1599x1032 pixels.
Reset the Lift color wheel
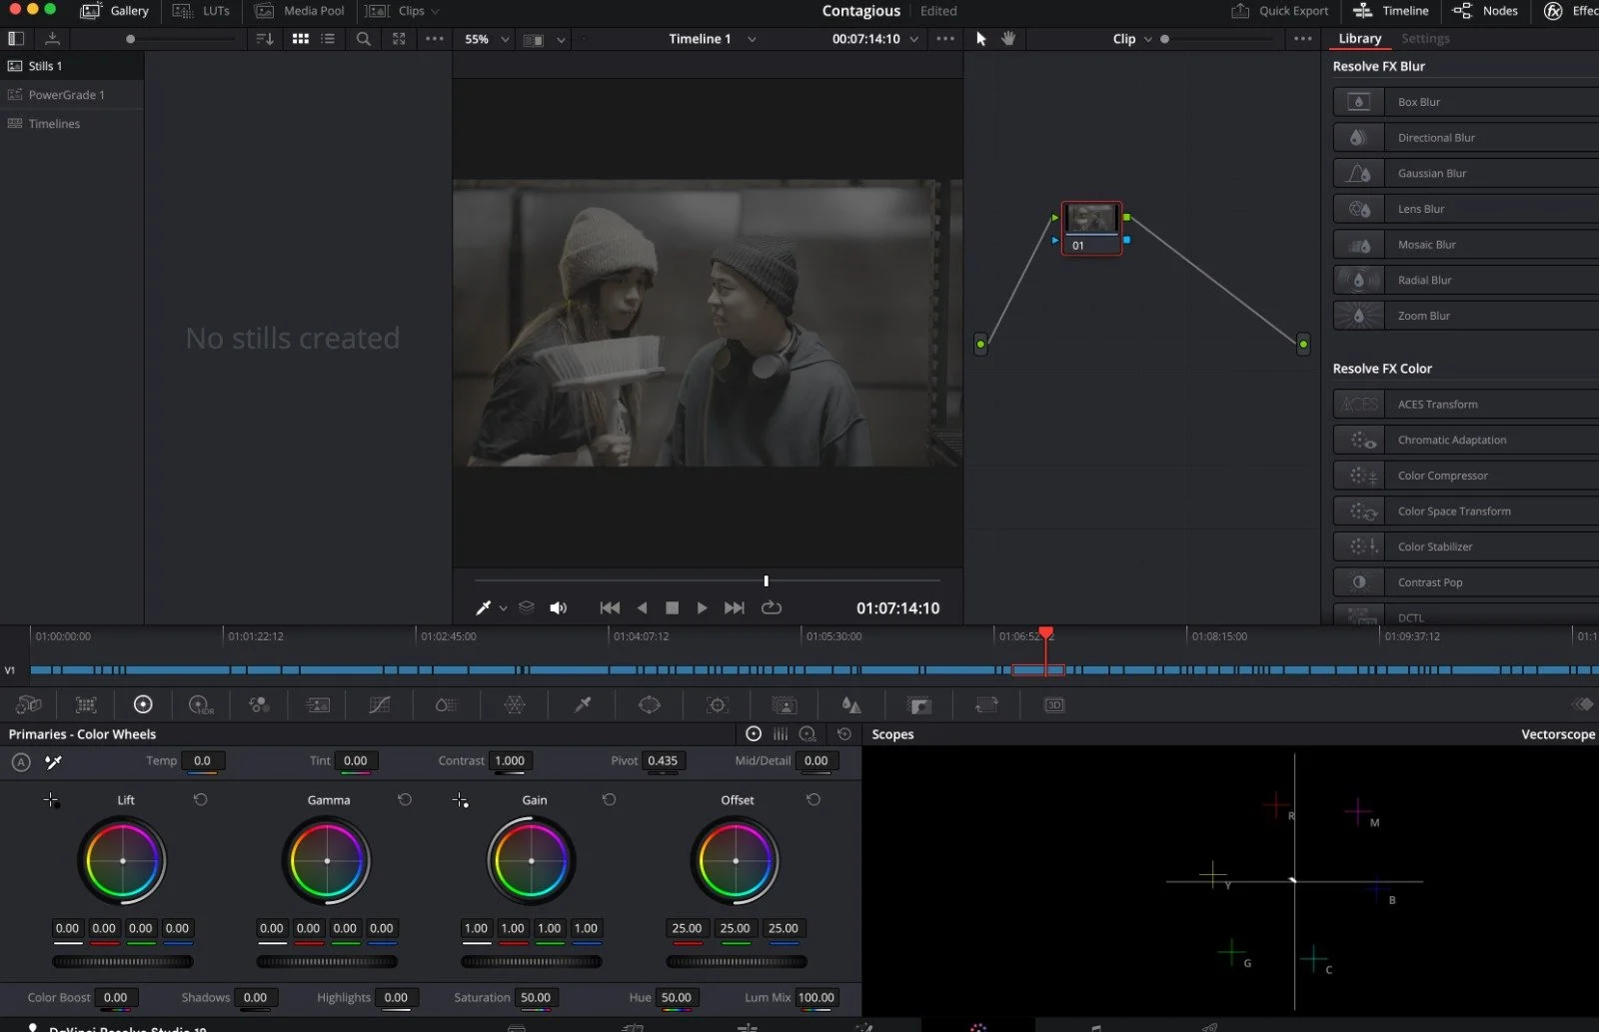coord(201,800)
